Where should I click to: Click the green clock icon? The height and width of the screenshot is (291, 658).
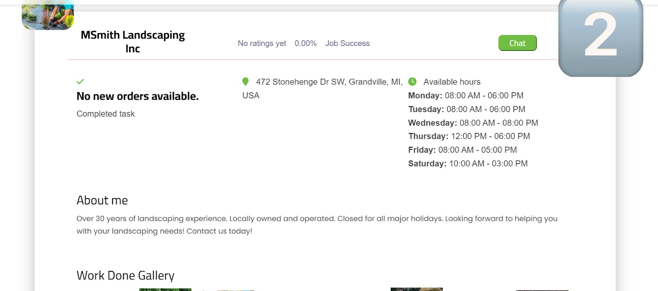click(412, 82)
